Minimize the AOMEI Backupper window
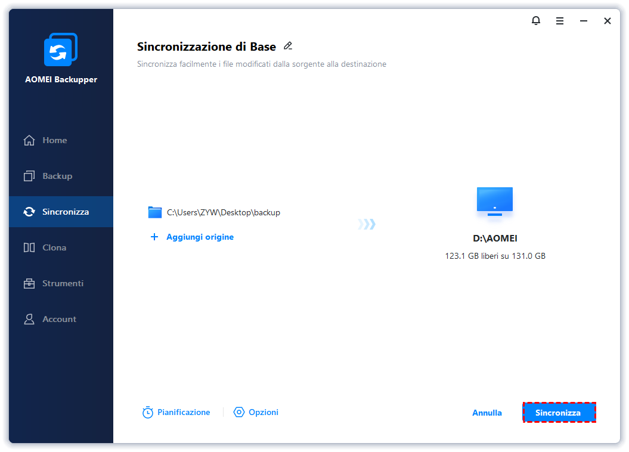The width and height of the screenshot is (629, 452). 583,21
